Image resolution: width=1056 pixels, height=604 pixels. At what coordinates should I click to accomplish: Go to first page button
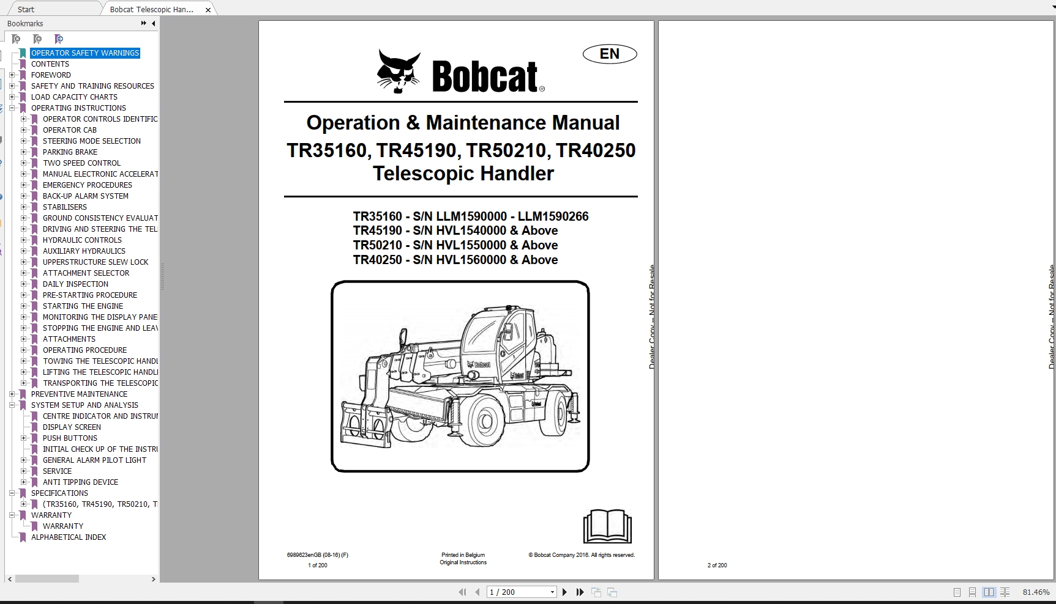462,592
